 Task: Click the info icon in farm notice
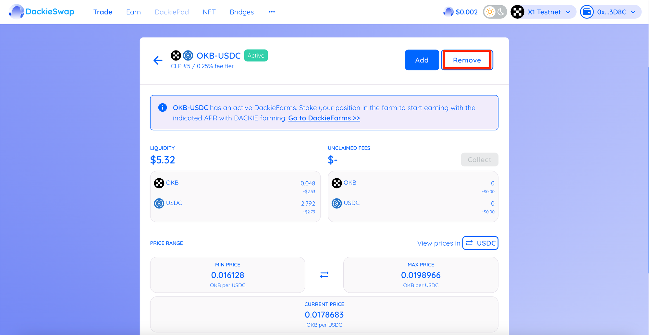pyautogui.click(x=163, y=107)
